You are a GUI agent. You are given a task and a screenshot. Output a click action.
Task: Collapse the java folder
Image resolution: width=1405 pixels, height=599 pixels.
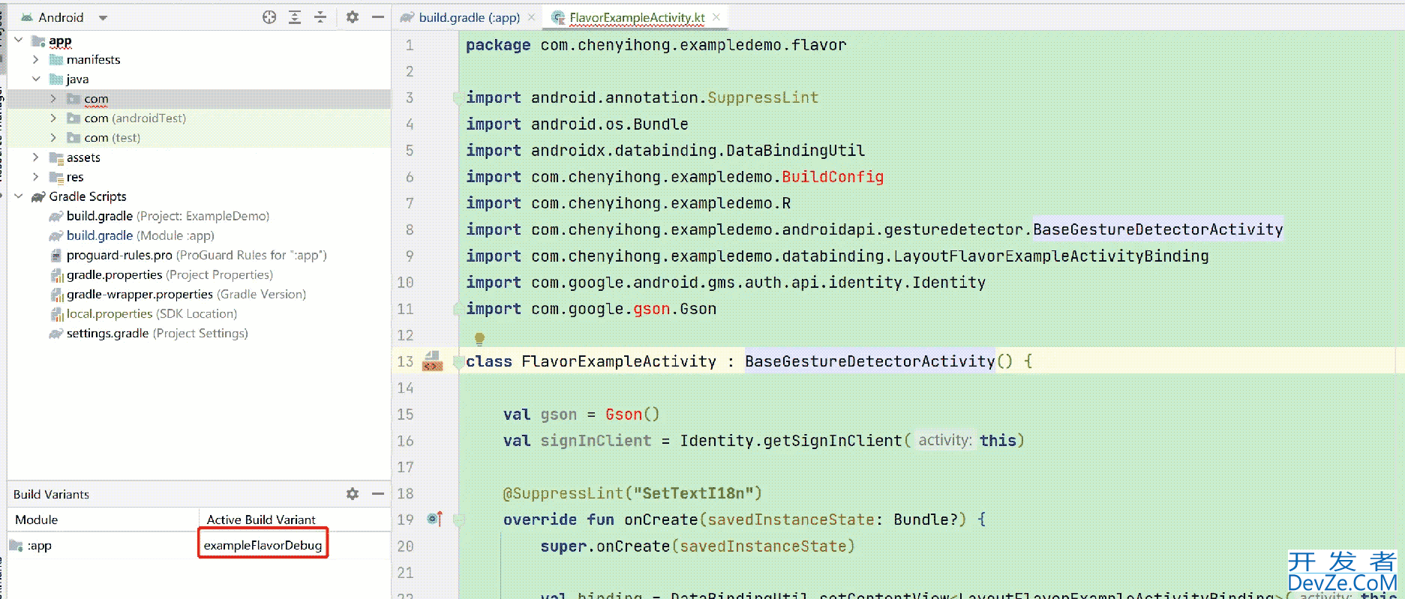(35, 79)
